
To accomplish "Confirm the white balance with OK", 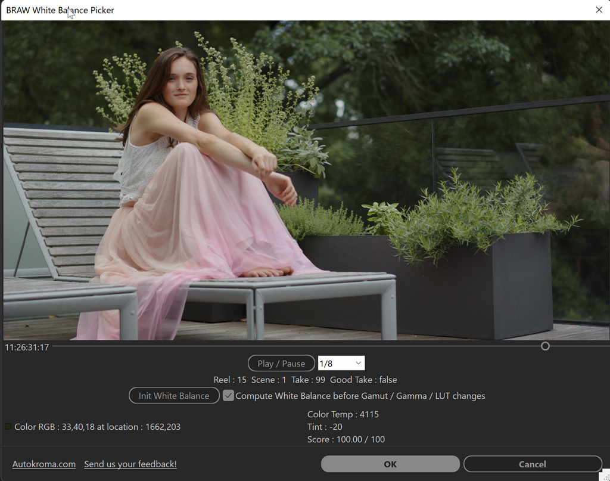I will click(x=390, y=464).
